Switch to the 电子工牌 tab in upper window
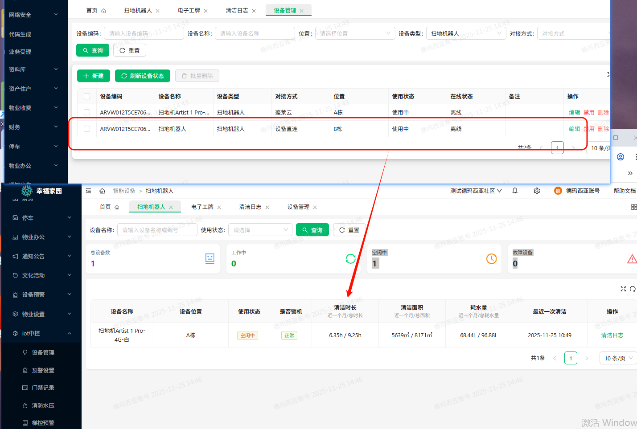The image size is (637, 429). [x=189, y=11]
